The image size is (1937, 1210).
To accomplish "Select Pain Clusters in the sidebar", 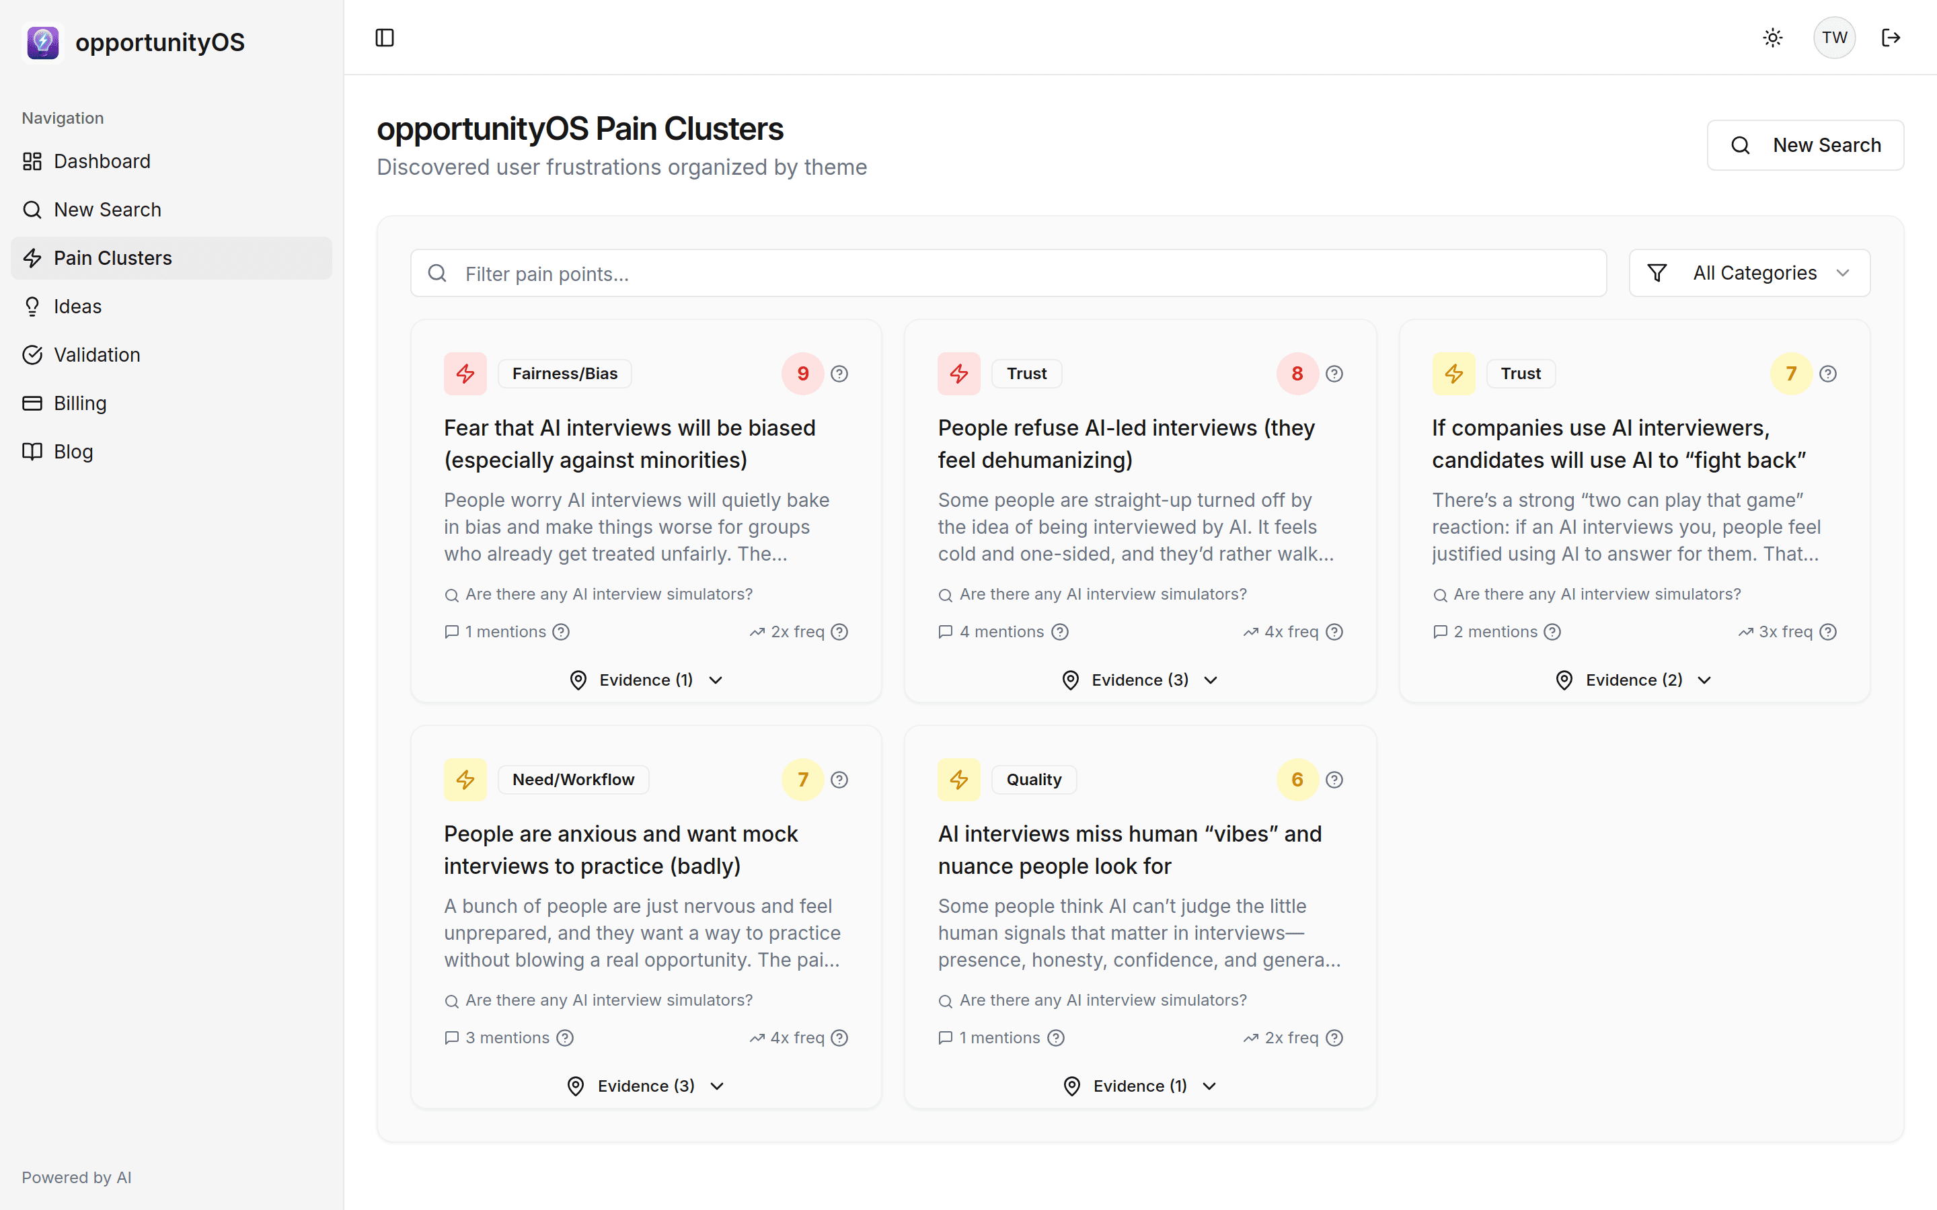I will tap(112, 257).
